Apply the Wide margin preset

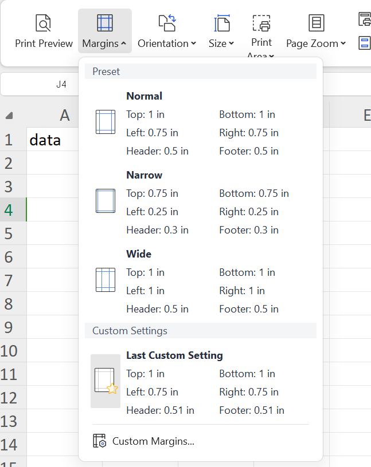(x=139, y=254)
